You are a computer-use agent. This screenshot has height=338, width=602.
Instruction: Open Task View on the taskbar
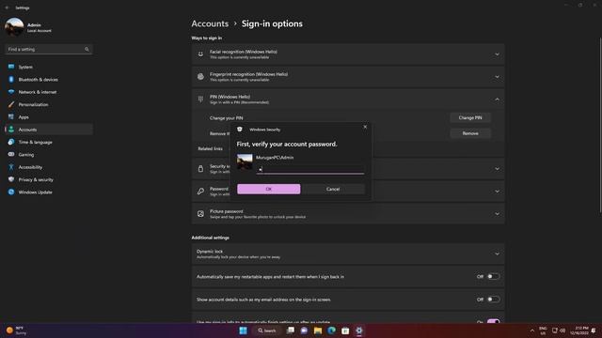point(291,330)
